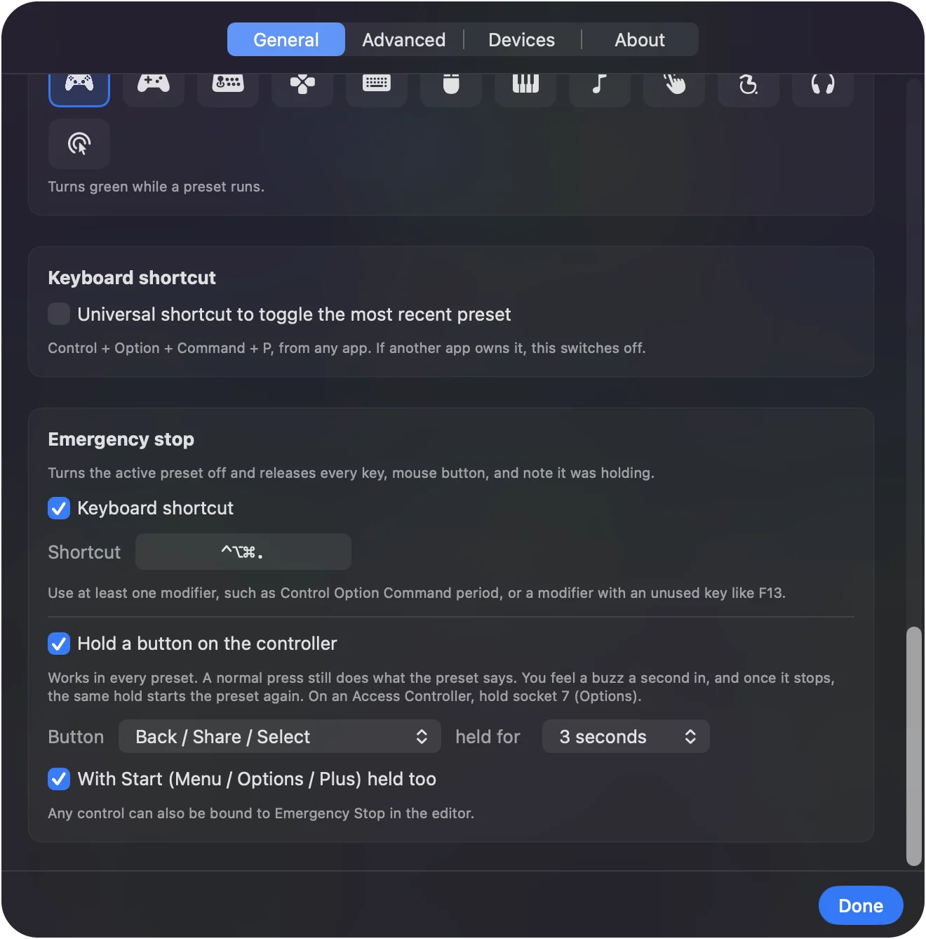Click the "Turns green while a preset runs." note
Viewport: 926px width, 939px height.
tap(156, 187)
